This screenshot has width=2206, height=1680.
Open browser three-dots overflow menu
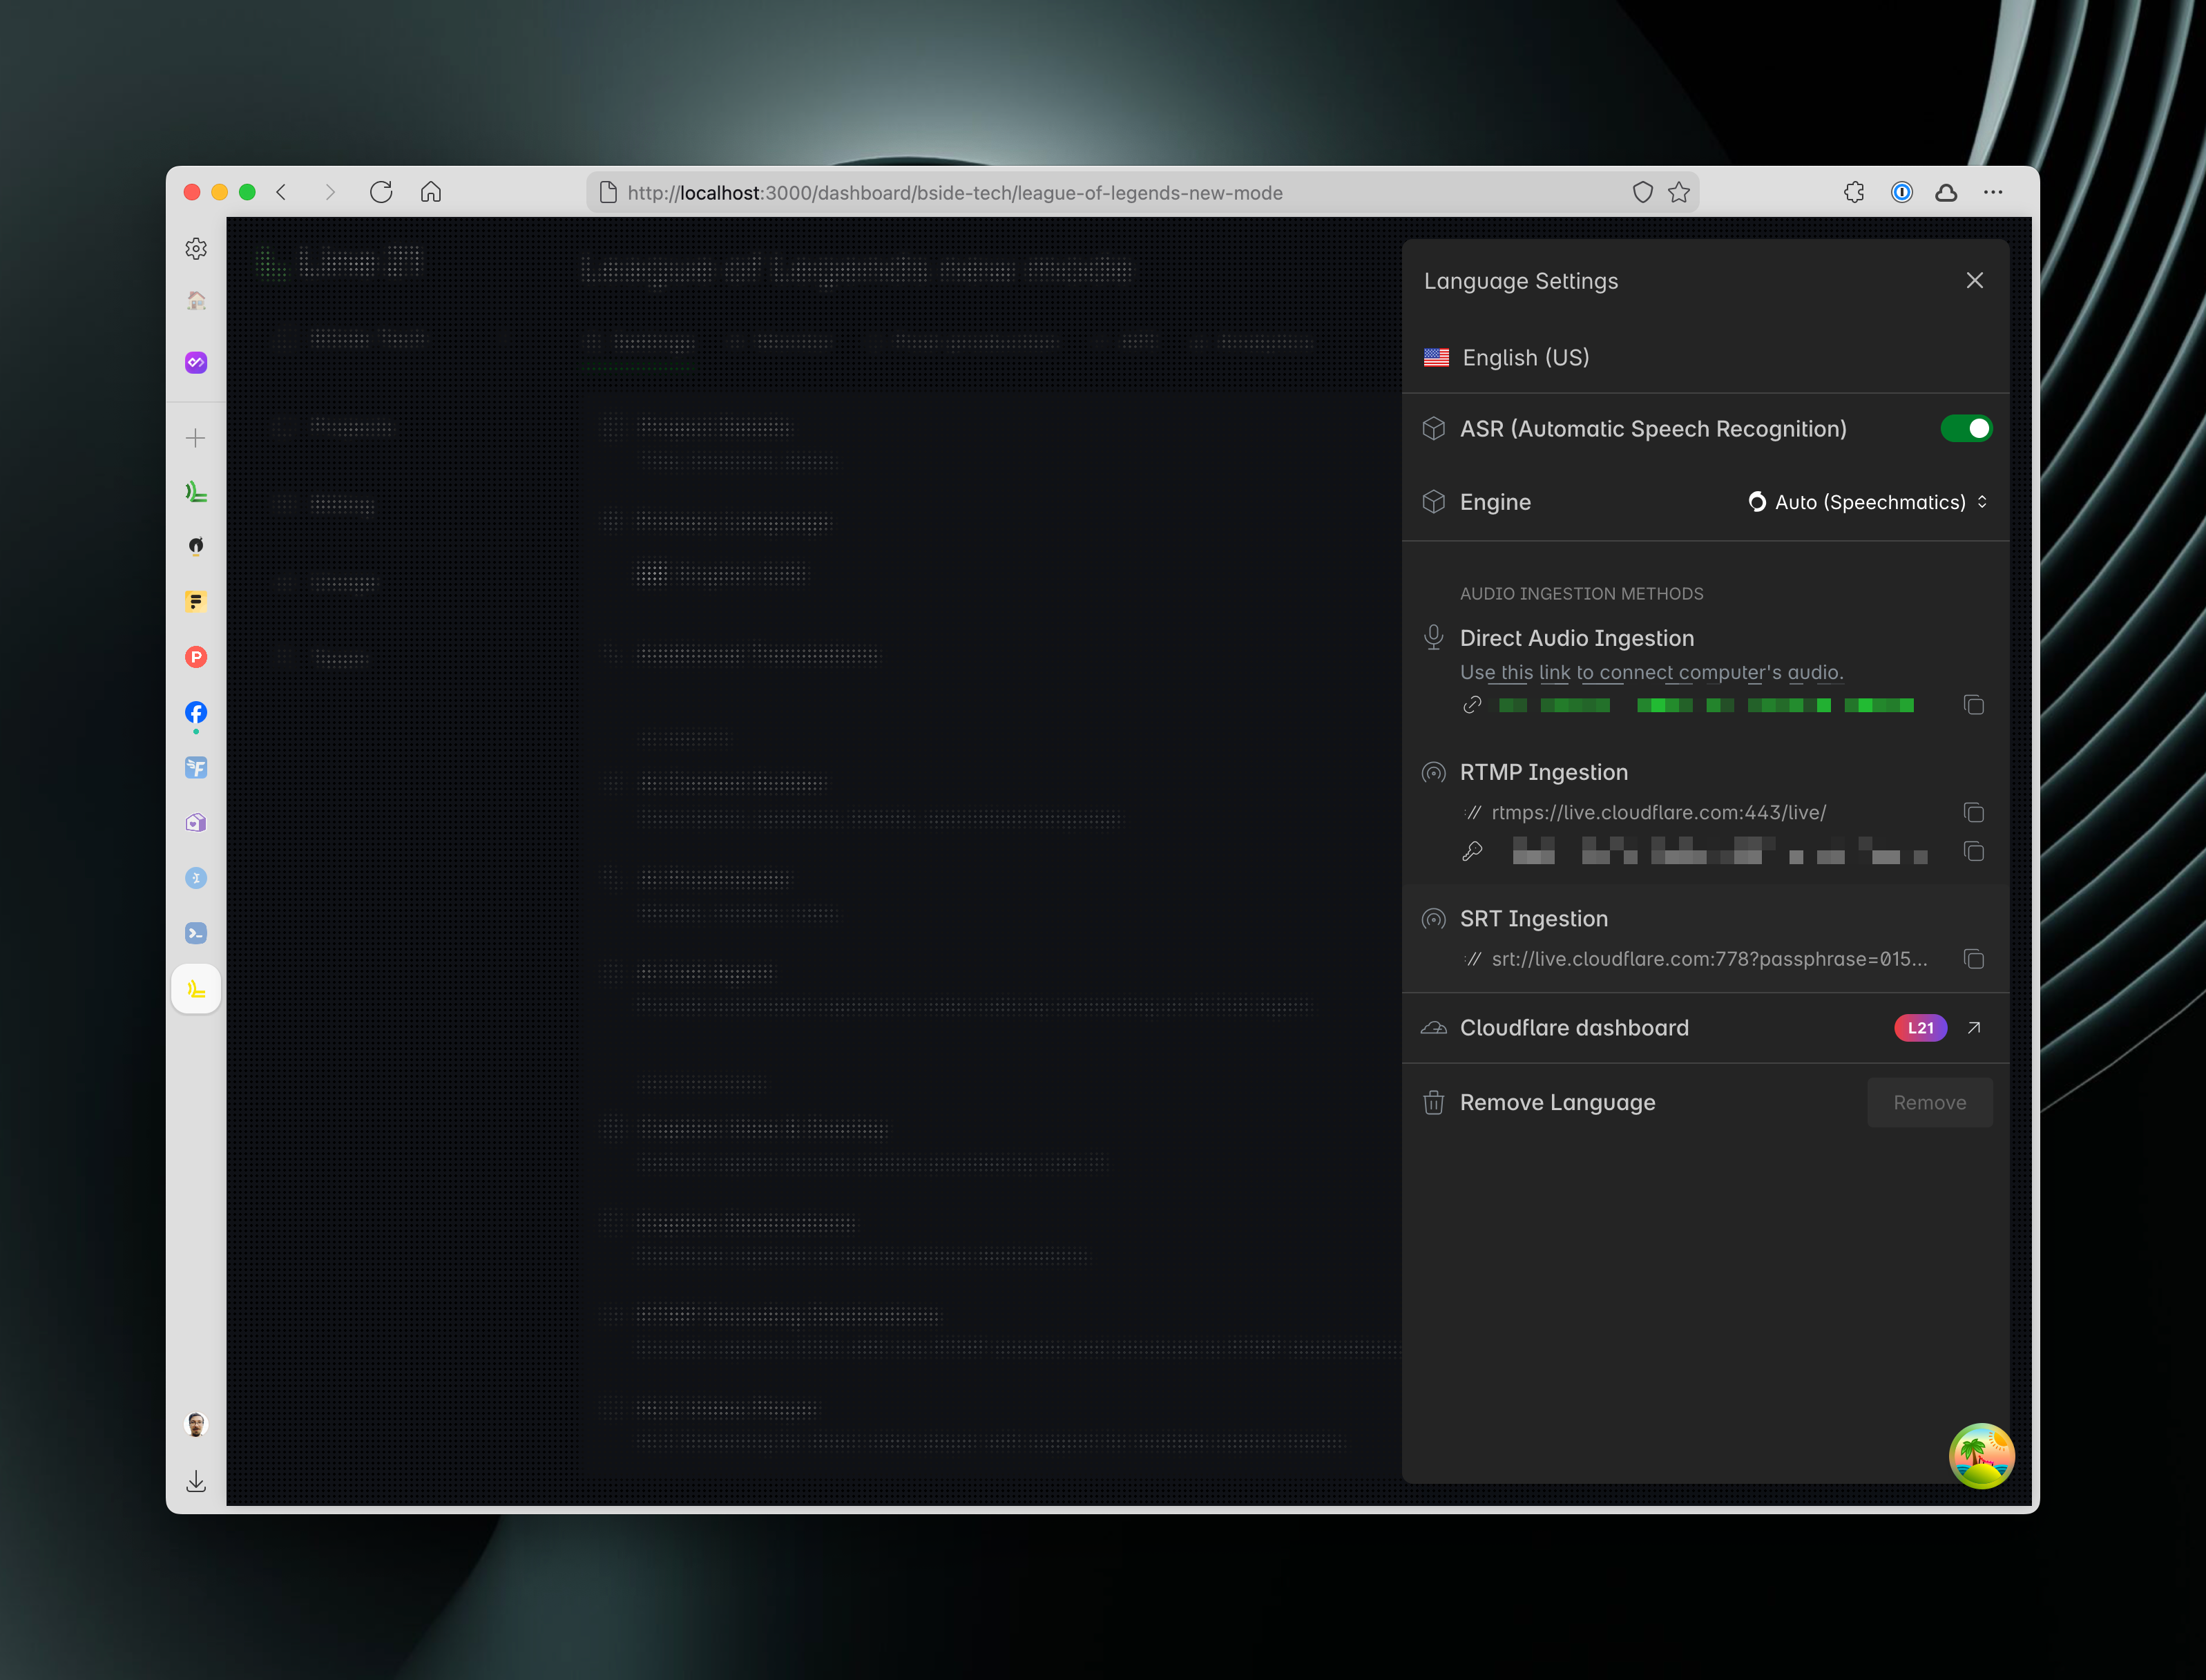click(x=1993, y=192)
